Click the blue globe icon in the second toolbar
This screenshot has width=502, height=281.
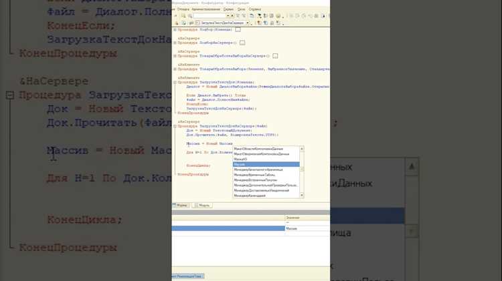click(x=266, y=23)
